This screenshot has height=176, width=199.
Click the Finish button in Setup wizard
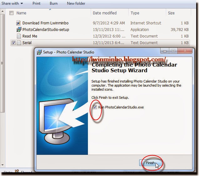coord(151,163)
